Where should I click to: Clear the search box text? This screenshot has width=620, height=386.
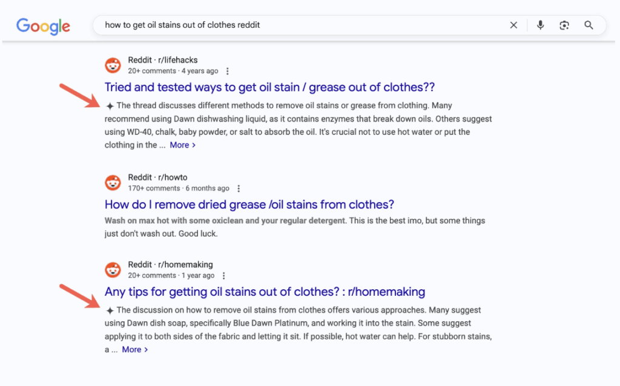click(x=513, y=25)
